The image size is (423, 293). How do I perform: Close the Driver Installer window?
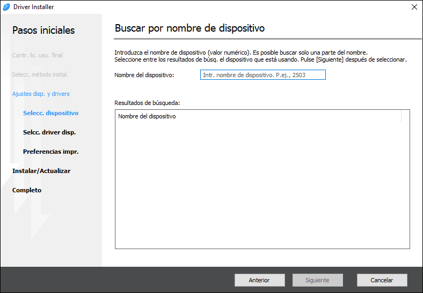pos(414,7)
